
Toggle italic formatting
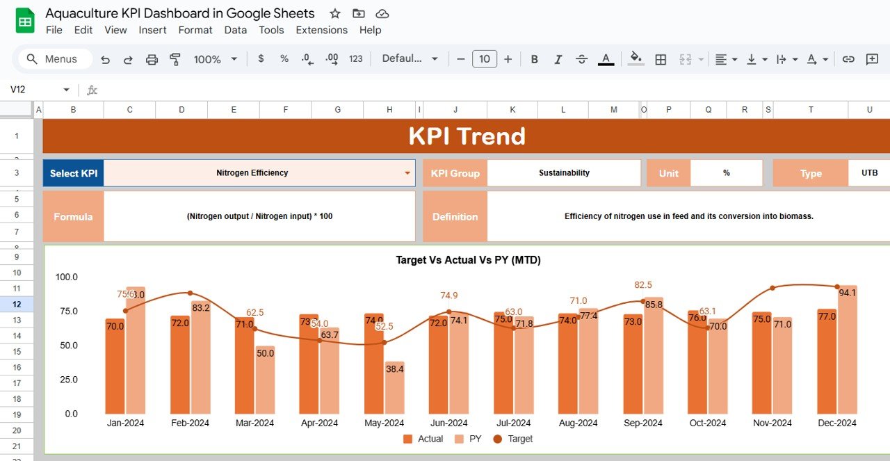click(558, 59)
